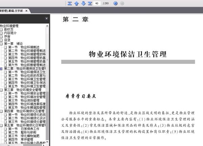Open bookmark 第二节 物业垃圾的危害与

coord(27,76)
